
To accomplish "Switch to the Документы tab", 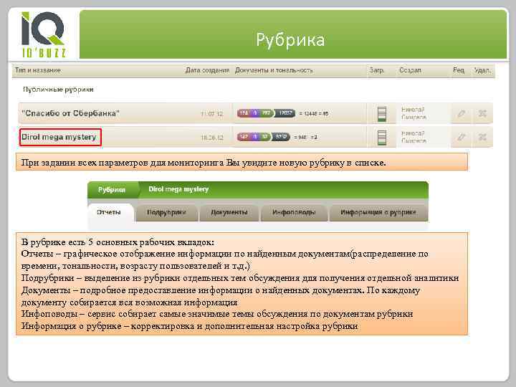I will [229, 213].
